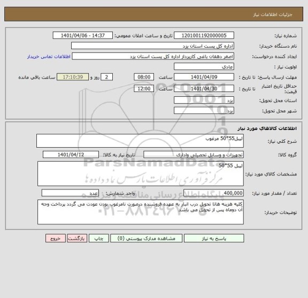Click the validity time field 12:00
The height and width of the screenshot is (298, 308).
144,88
